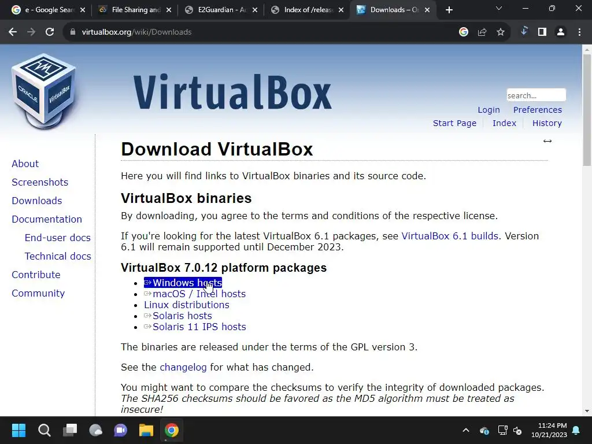Close the Google Search tab

pos(83,10)
